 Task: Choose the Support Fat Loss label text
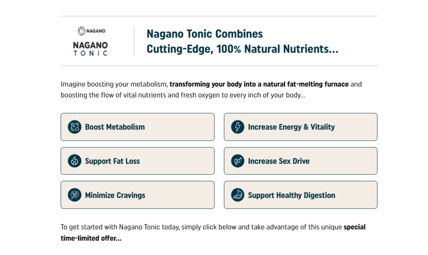pyautogui.click(x=112, y=161)
